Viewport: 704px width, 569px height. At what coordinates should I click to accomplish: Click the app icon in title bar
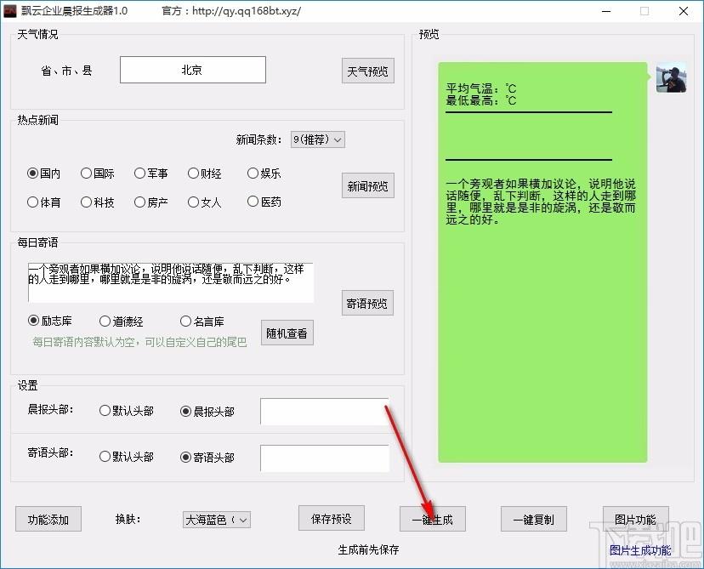[x=10, y=11]
